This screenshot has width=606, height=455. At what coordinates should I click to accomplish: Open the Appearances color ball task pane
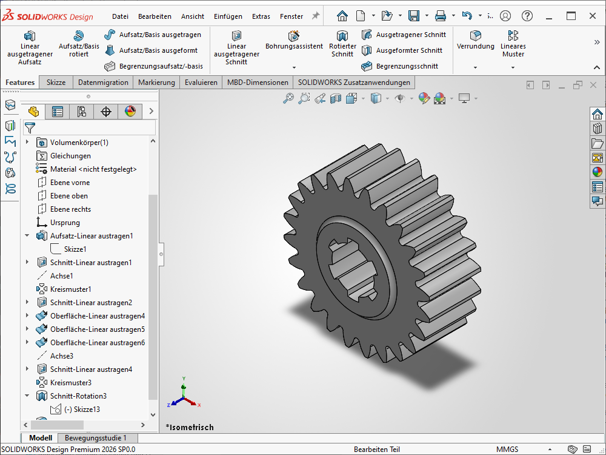click(x=597, y=172)
